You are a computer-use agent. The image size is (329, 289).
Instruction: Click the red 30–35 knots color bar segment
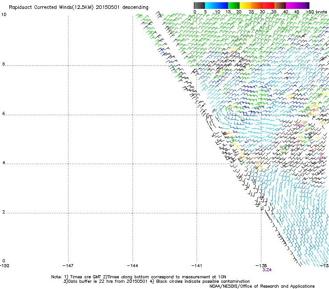tap(269, 5)
